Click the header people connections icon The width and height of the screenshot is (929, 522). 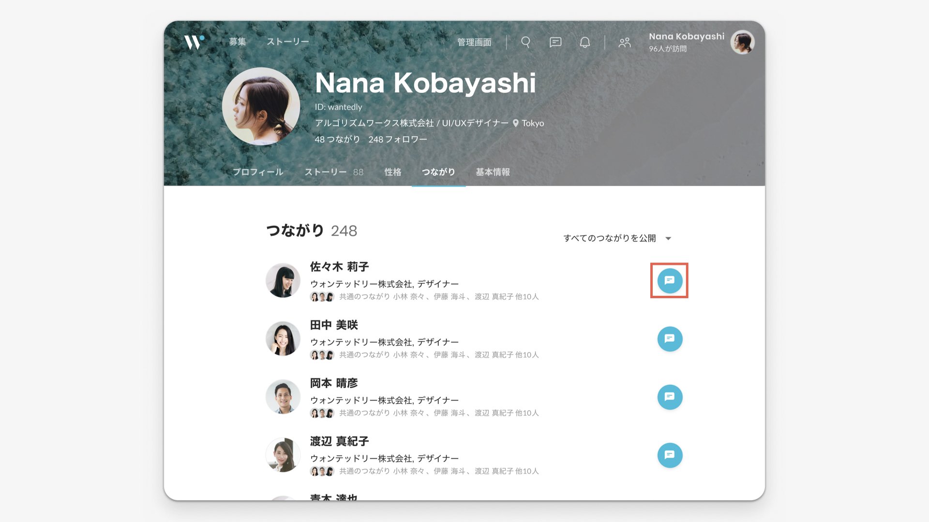625,43
